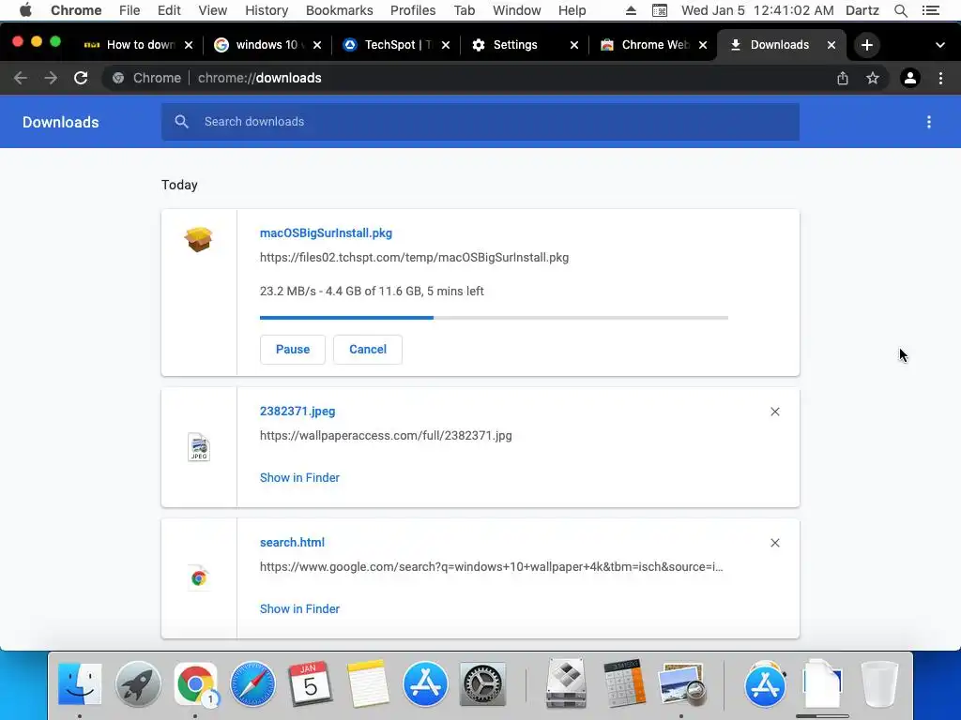Close the TechSpot tab
The width and height of the screenshot is (961, 720).
(x=446, y=45)
